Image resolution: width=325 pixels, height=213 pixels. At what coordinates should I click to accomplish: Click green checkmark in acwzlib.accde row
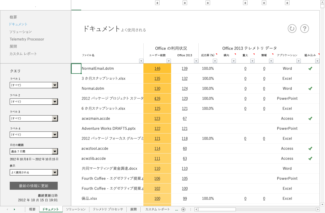(310, 158)
